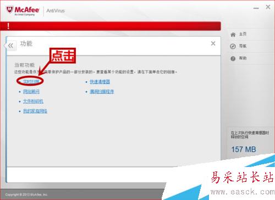Click the 当前功能 section heading
Image resolution: width=275 pixels, height=200 pixels.
click(24, 65)
